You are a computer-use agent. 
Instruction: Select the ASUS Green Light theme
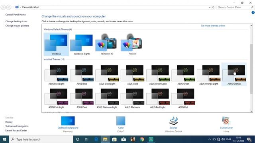tap(158, 75)
